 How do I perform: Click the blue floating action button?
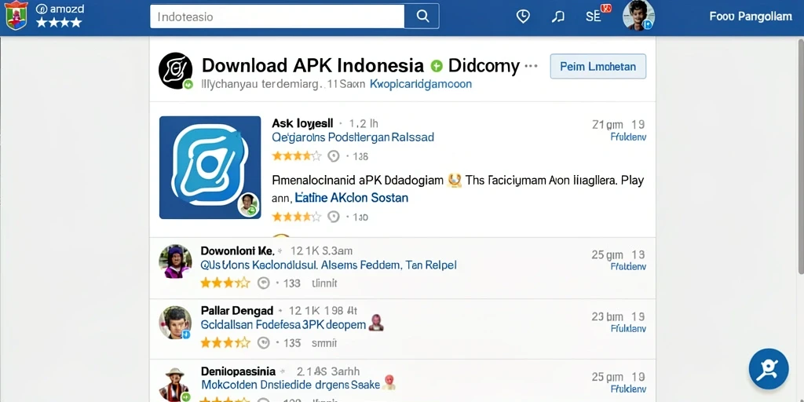pyautogui.click(x=768, y=369)
